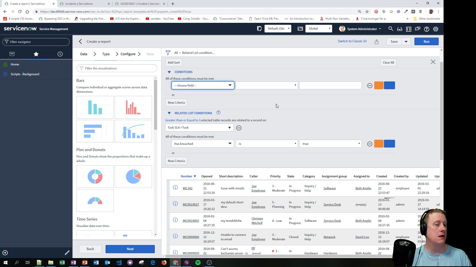This screenshot has width=476, height=267.
Task: Click the empty condition value field
Action: point(330,85)
